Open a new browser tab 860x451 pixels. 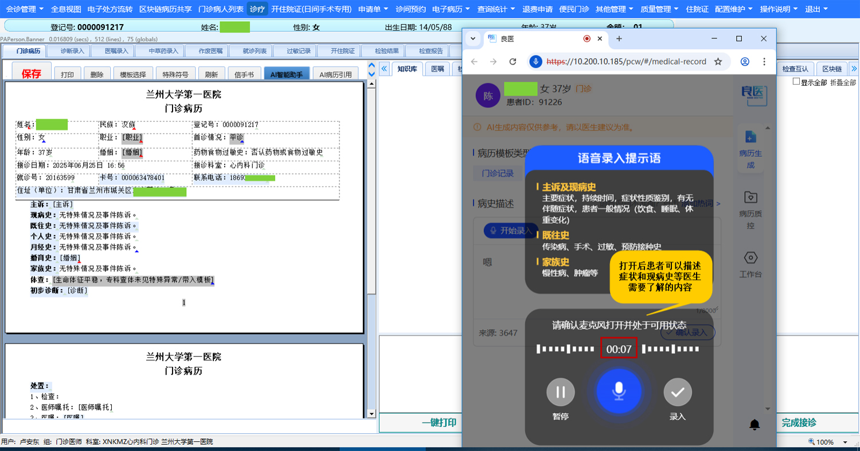point(619,38)
